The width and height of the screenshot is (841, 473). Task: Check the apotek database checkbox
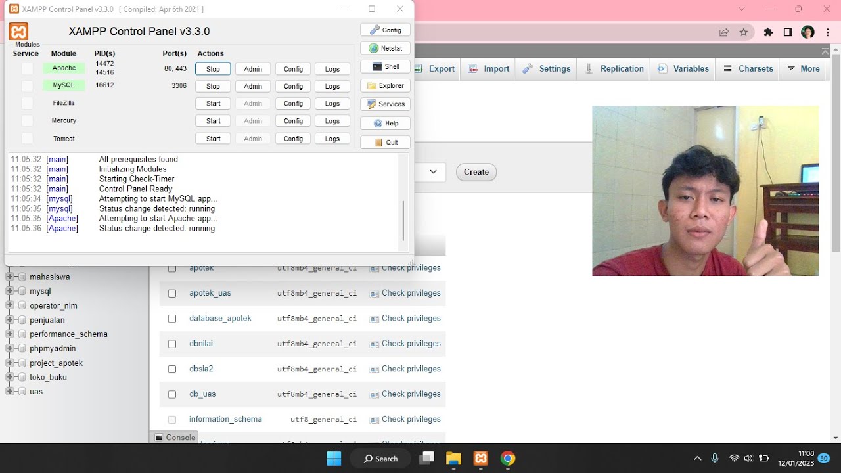(x=172, y=268)
